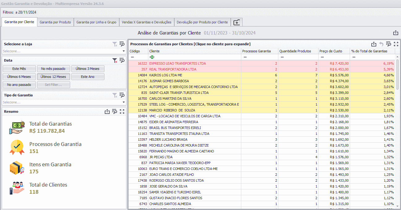The width and height of the screenshot is (401, 210).
Task: Switch to Devolução por Produto por Cliente tab
Action: pyautogui.click(x=202, y=22)
